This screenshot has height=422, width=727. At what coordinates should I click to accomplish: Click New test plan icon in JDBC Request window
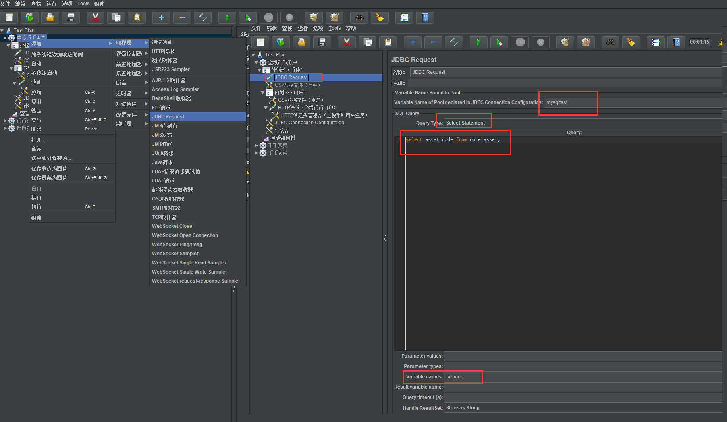point(260,42)
